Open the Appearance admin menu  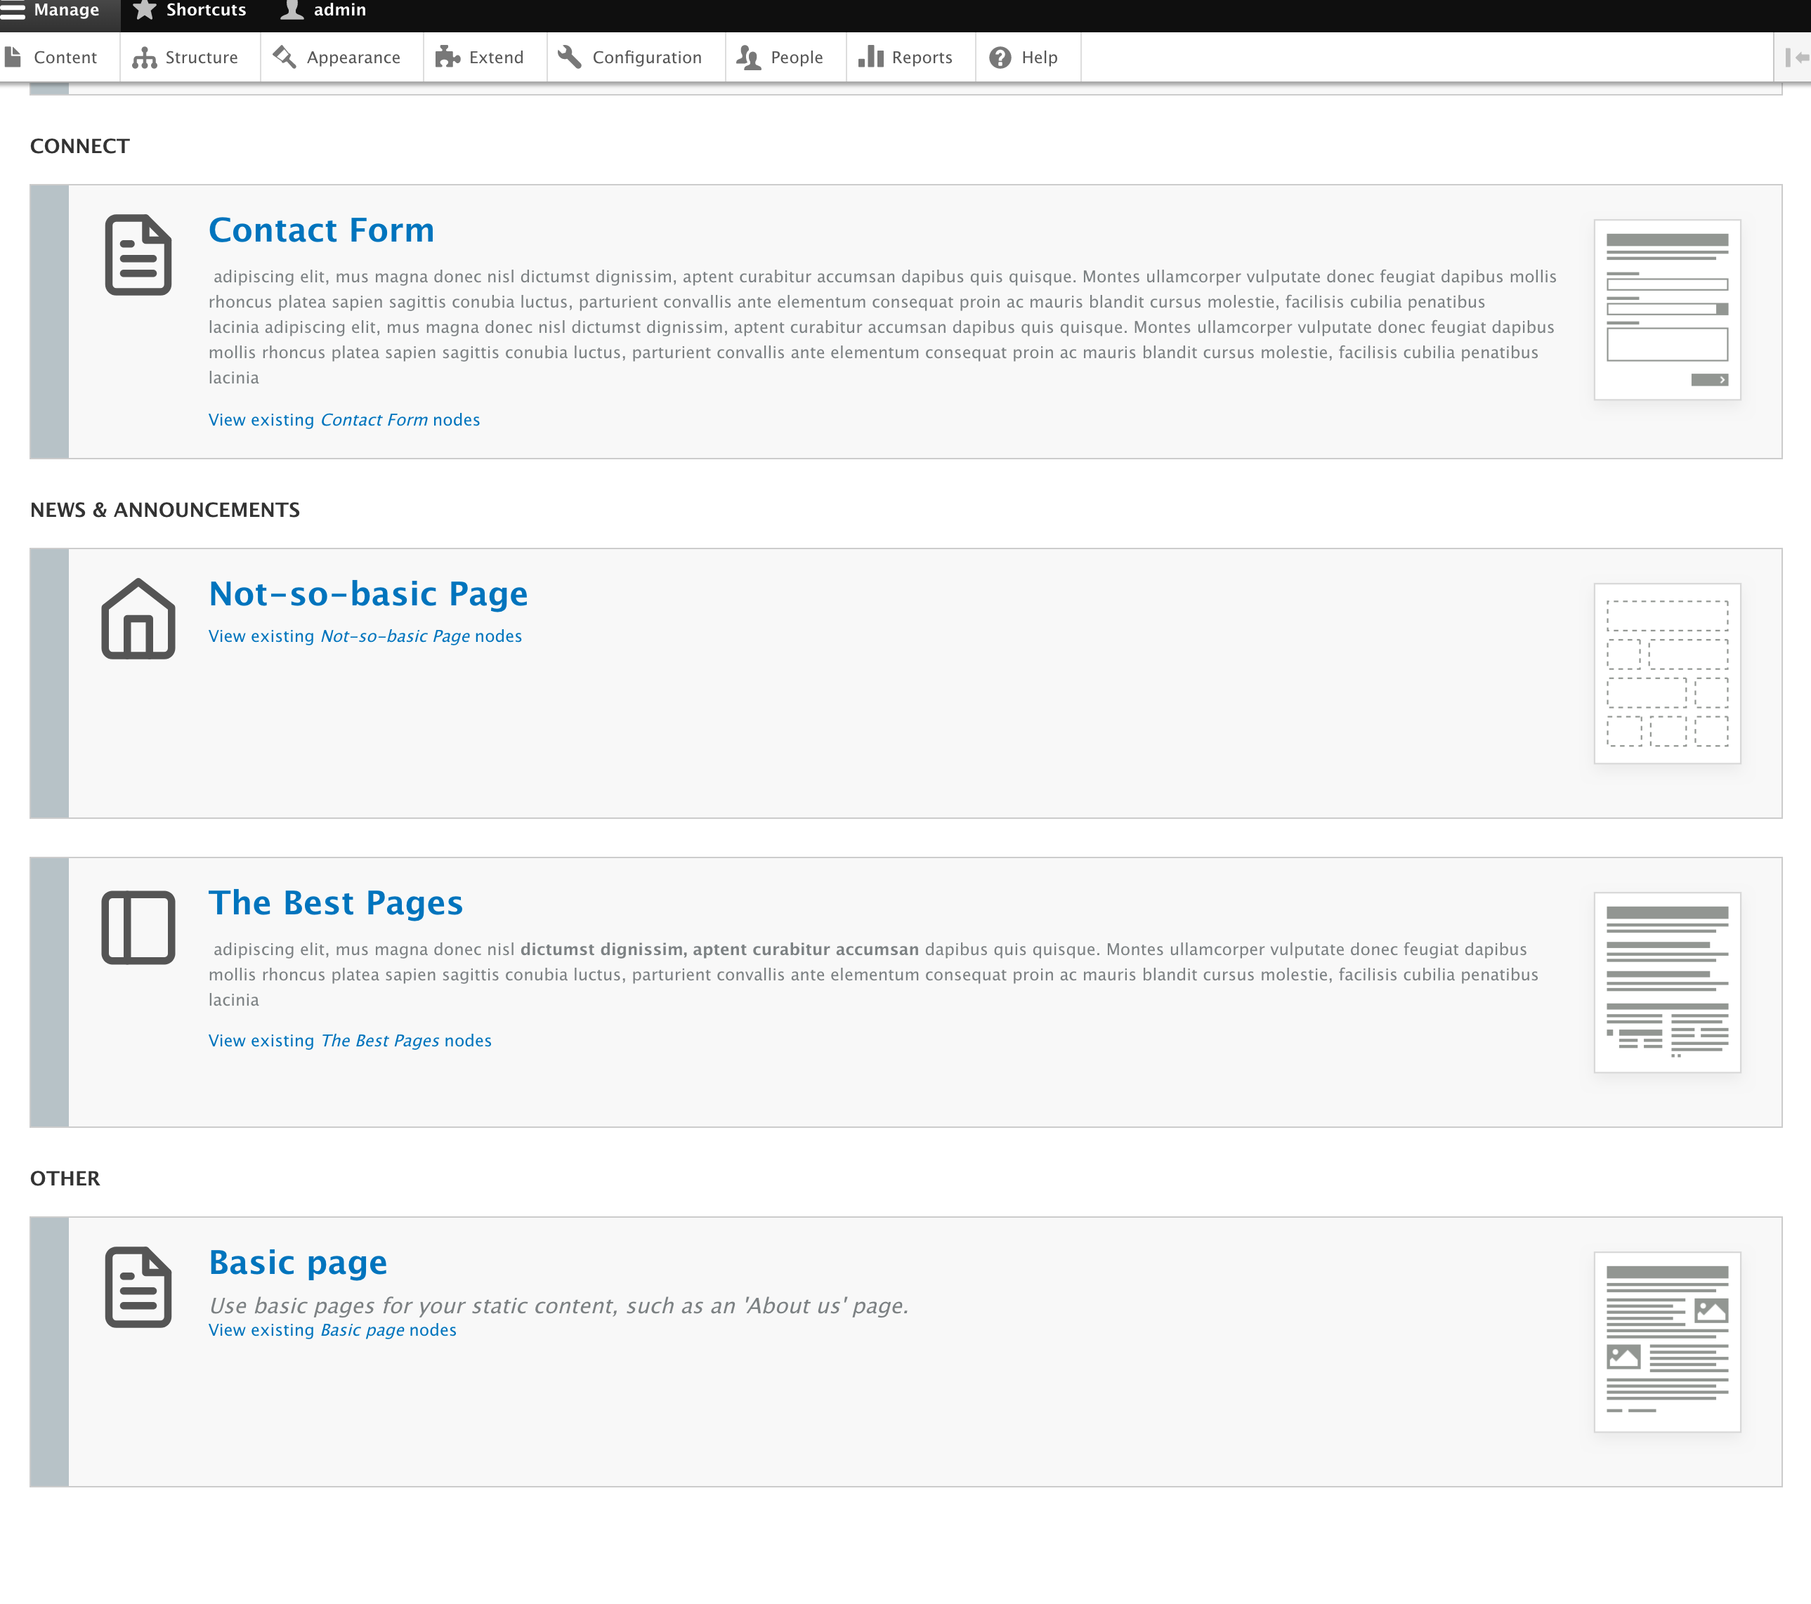tap(338, 58)
